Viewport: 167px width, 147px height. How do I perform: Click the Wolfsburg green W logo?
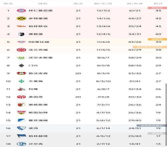click(21, 58)
